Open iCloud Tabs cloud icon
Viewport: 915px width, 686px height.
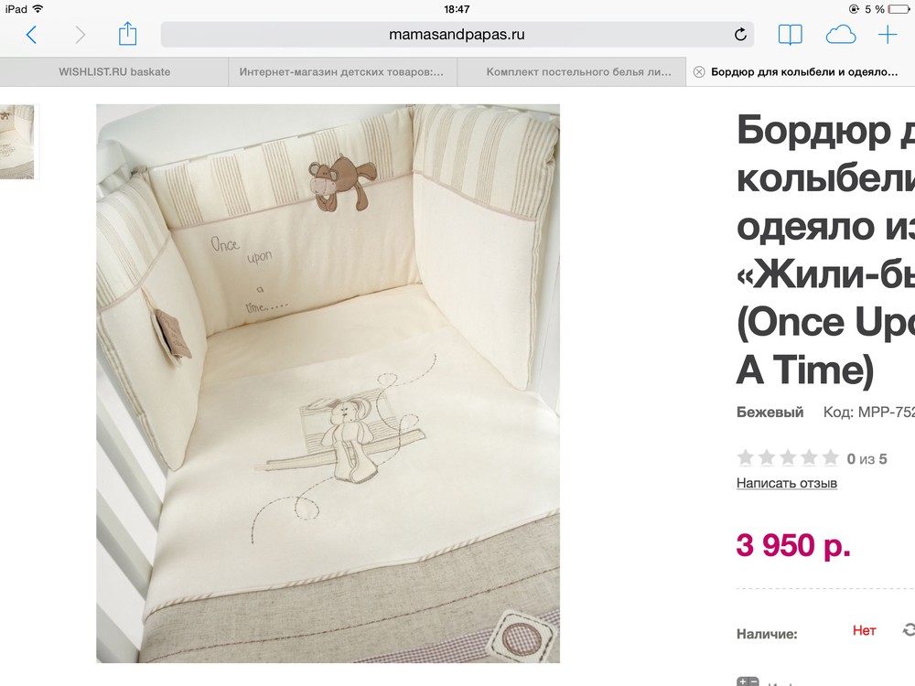point(840,35)
